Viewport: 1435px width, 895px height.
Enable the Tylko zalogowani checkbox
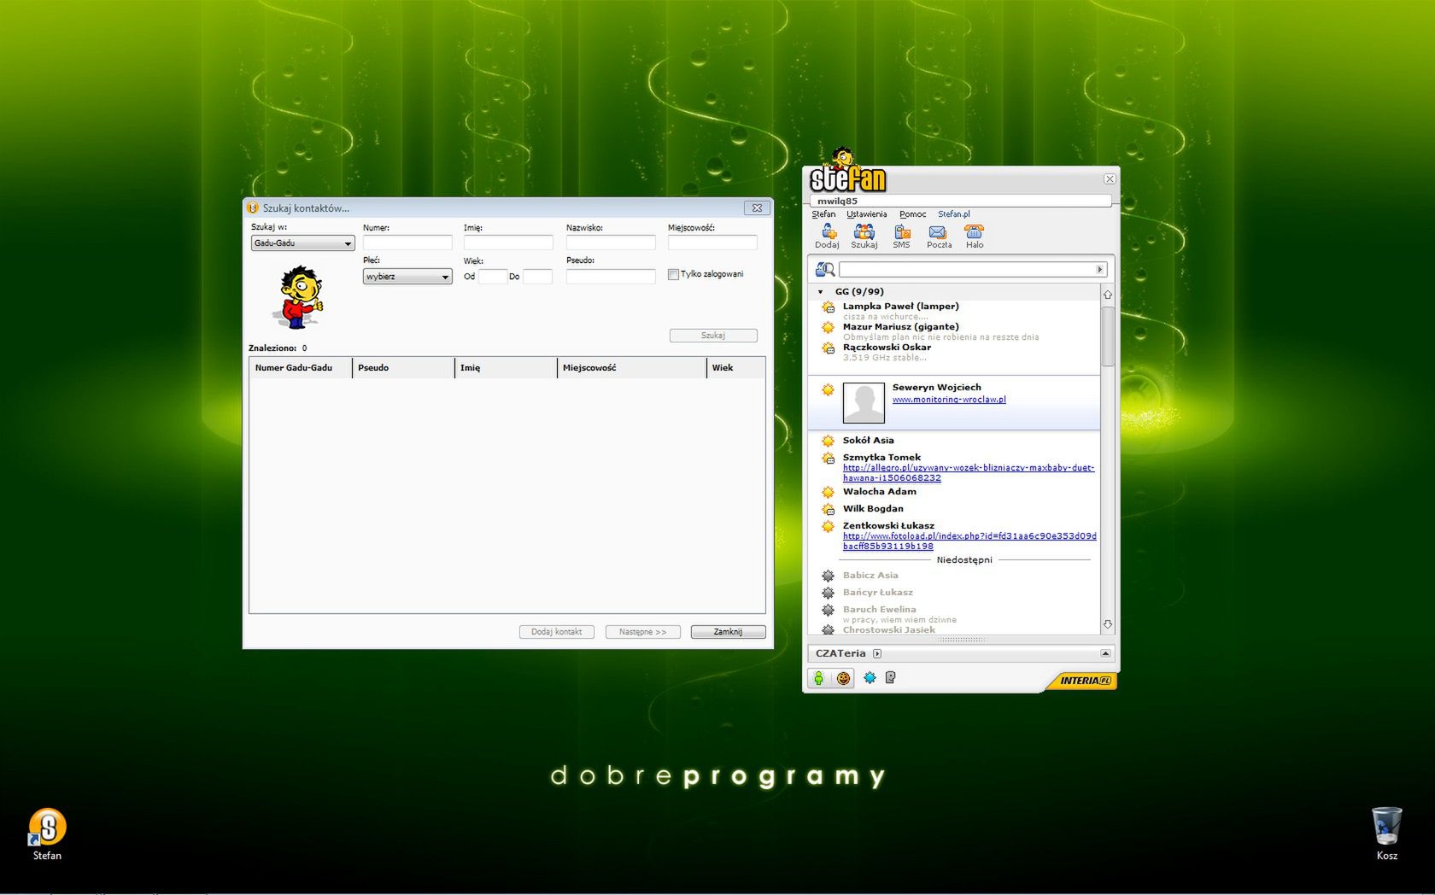coord(673,275)
